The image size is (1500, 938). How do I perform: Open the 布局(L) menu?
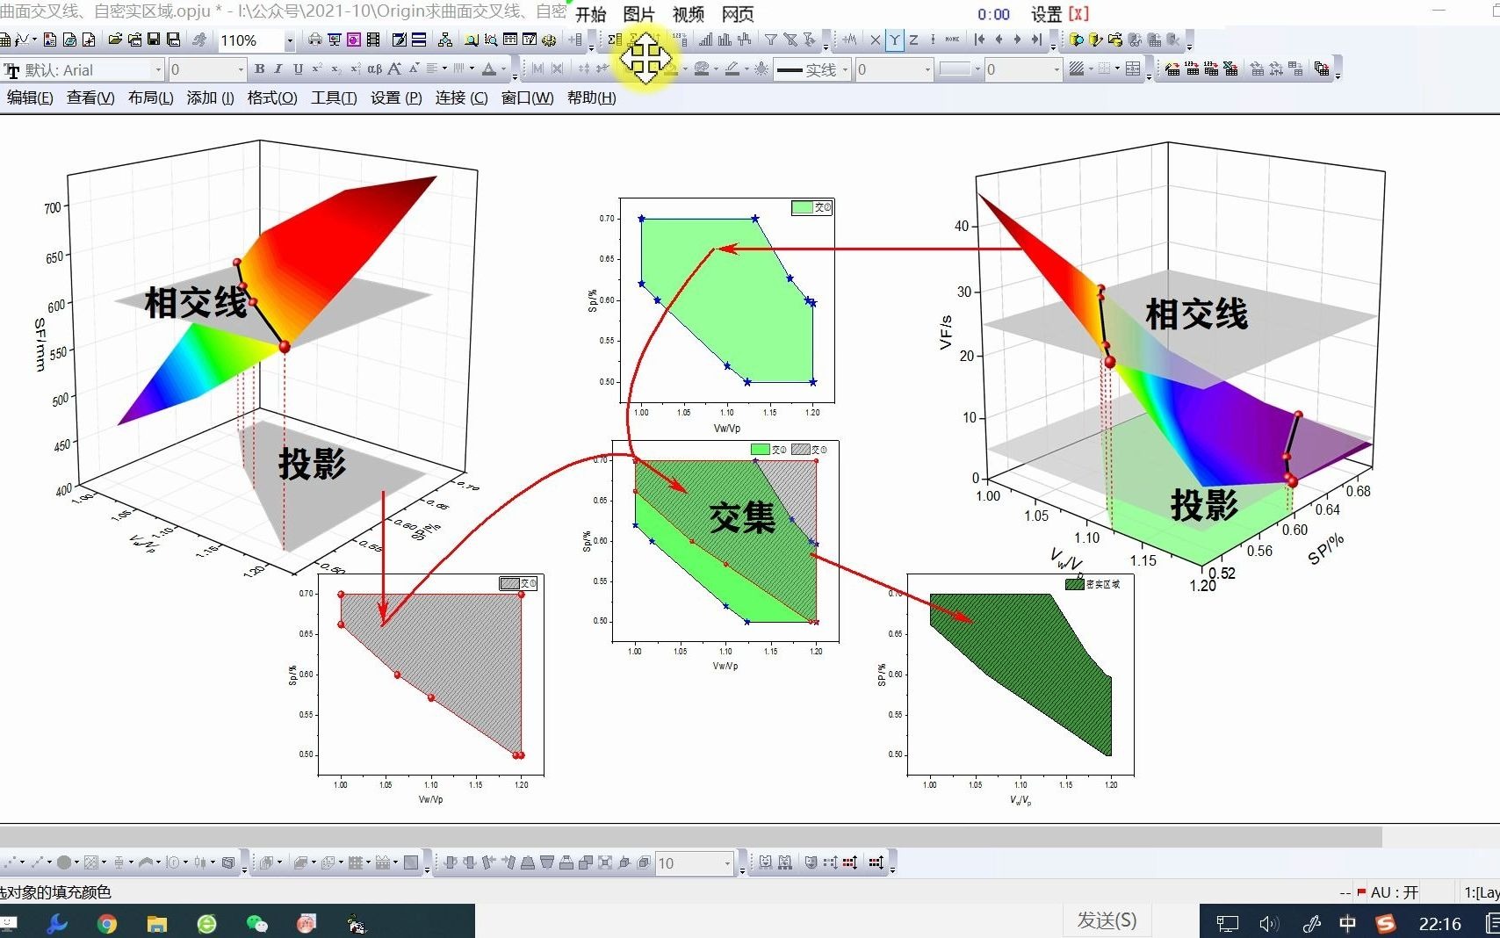coord(150,97)
